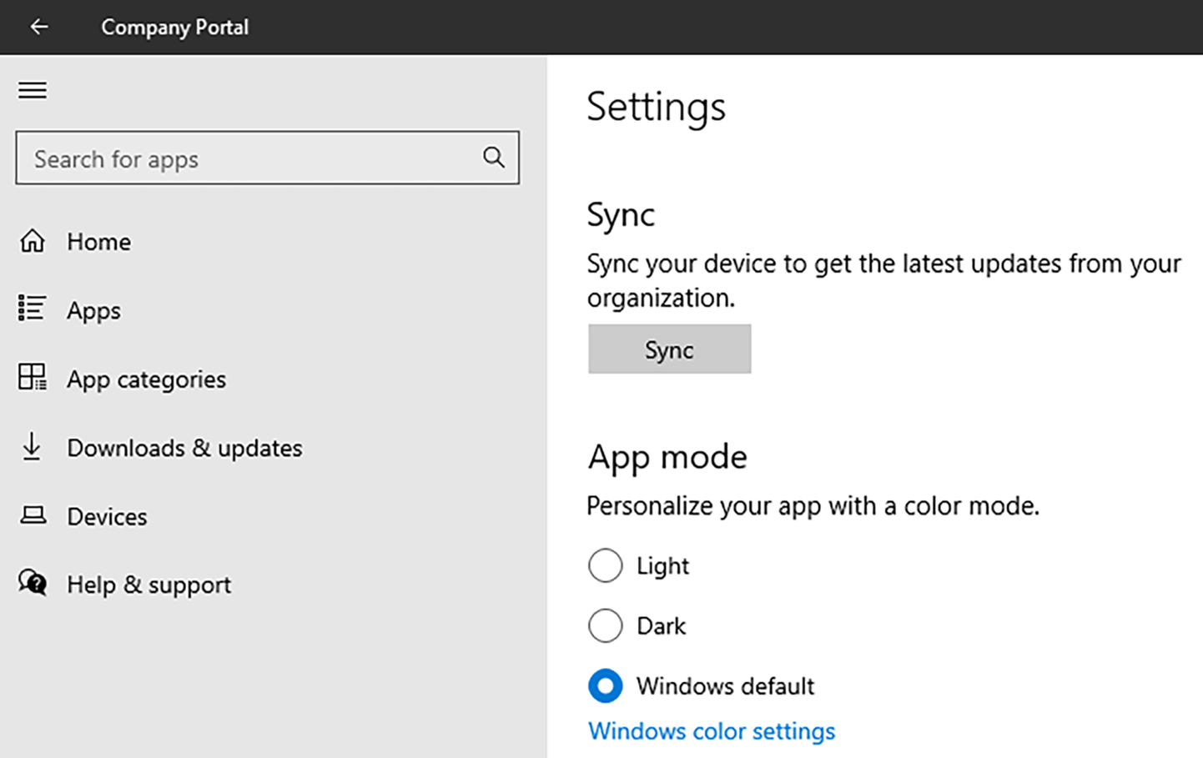Navigate to App categories label
The width and height of the screenshot is (1203, 758).
[x=146, y=379]
